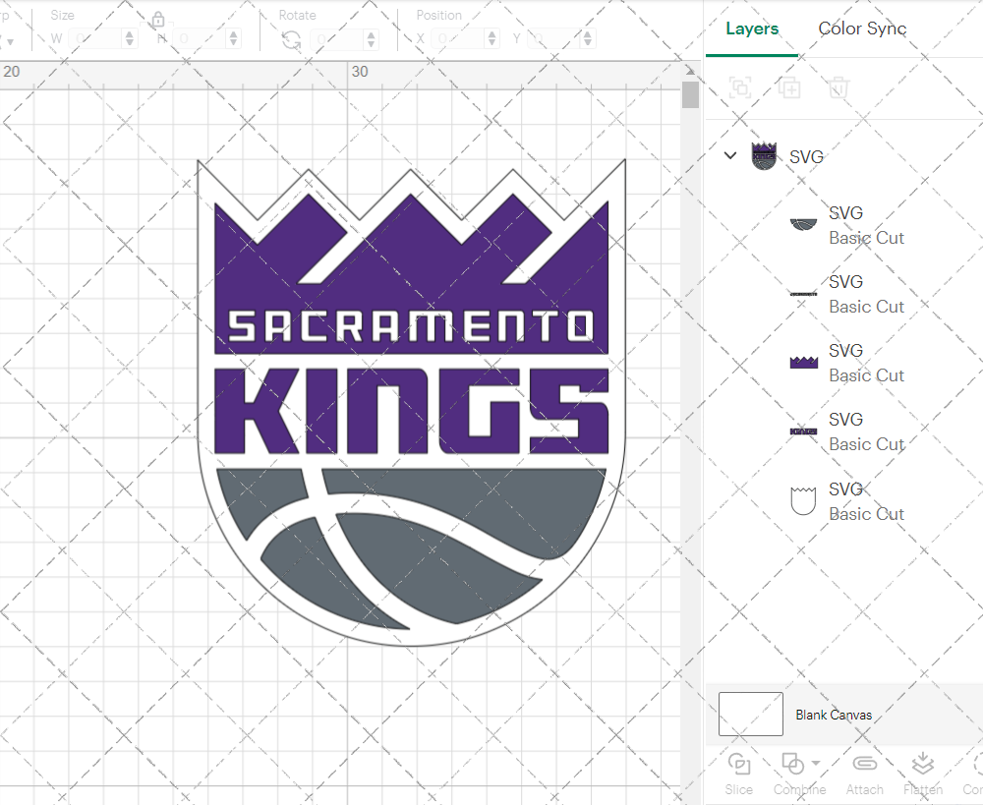This screenshot has width=983, height=805.
Task: Select the Kings text SVG layer
Action: click(846, 431)
